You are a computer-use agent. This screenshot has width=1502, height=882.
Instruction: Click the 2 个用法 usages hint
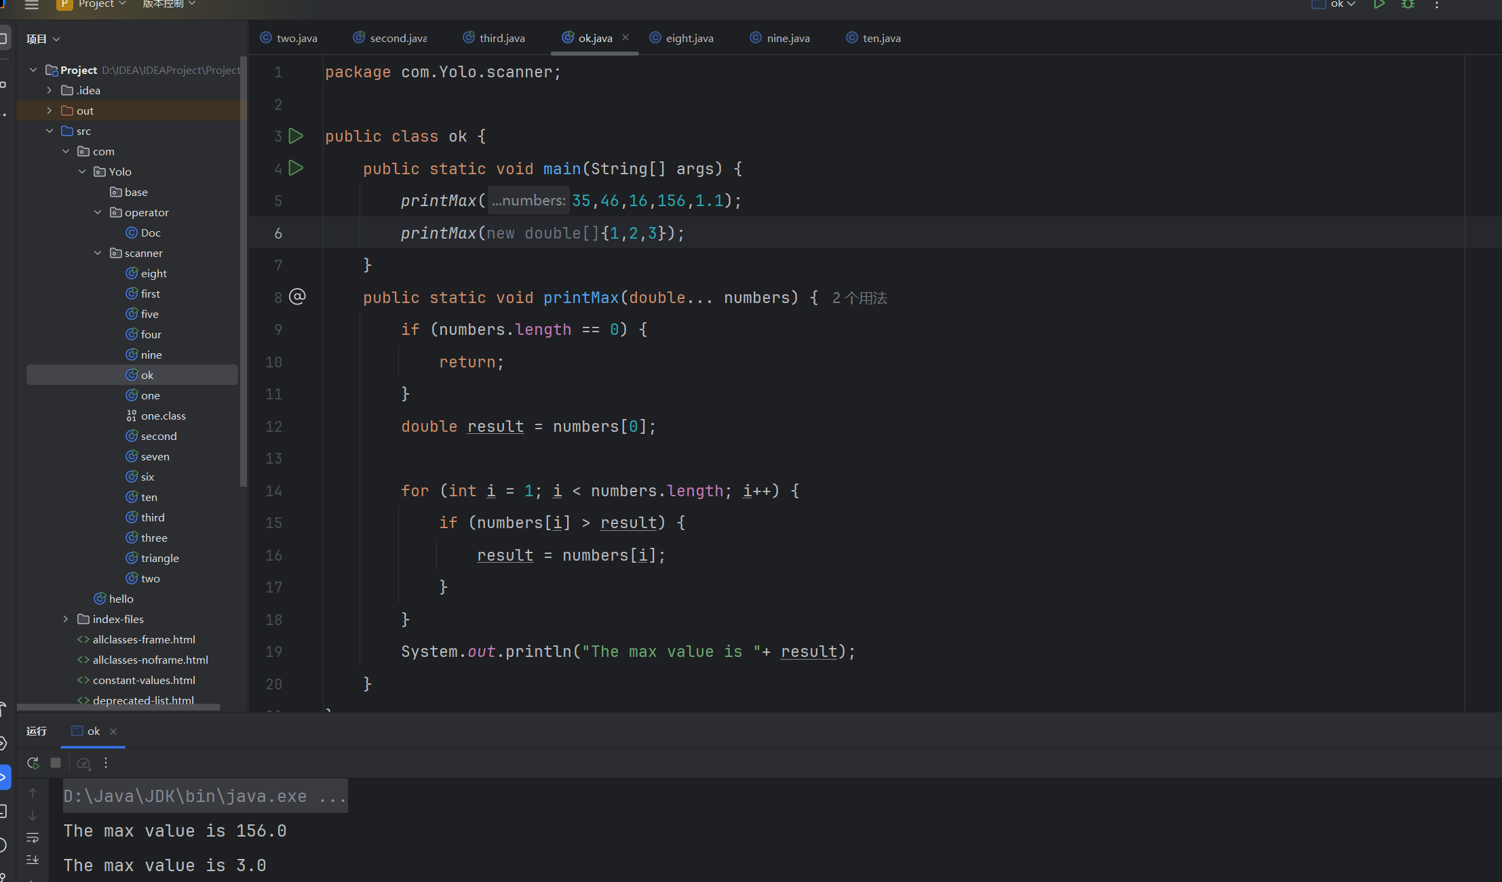(x=860, y=298)
